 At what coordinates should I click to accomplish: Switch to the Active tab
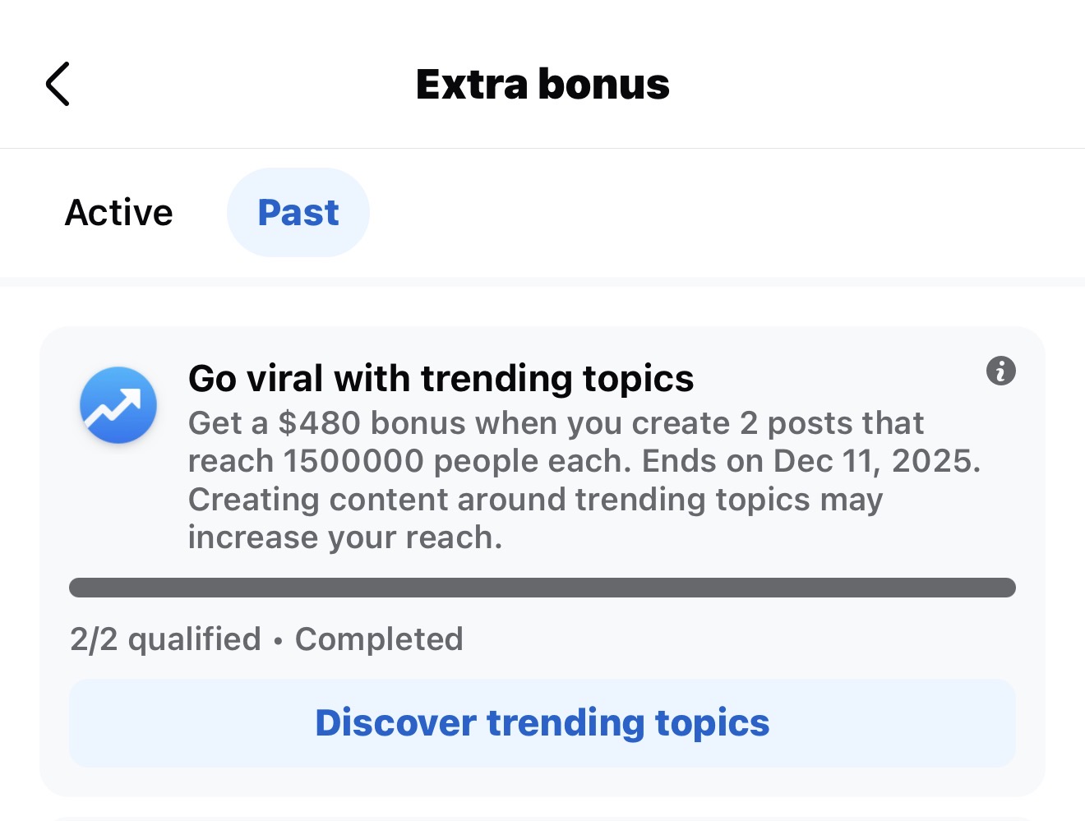point(119,213)
